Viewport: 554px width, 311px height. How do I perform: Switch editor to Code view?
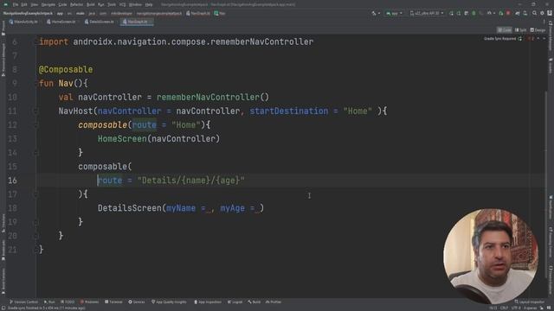(505, 30)
